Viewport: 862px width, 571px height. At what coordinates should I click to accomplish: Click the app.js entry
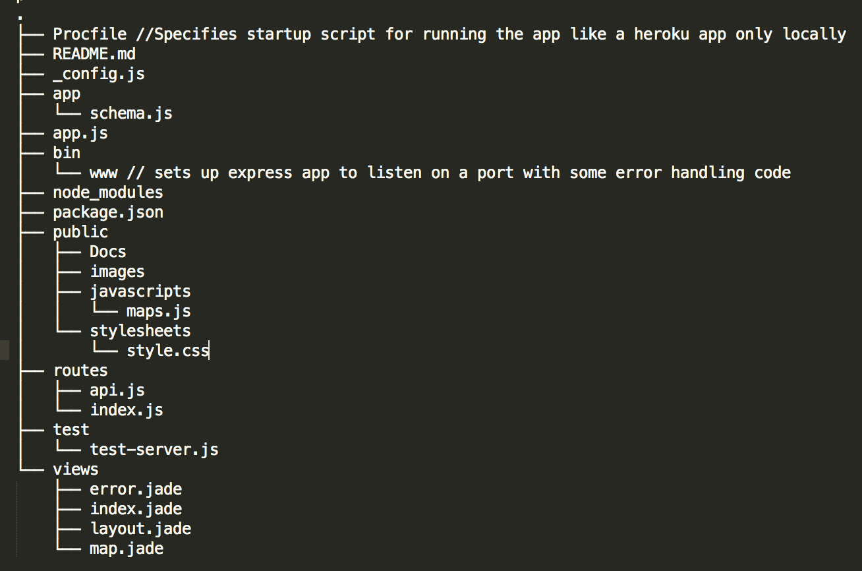80,133
